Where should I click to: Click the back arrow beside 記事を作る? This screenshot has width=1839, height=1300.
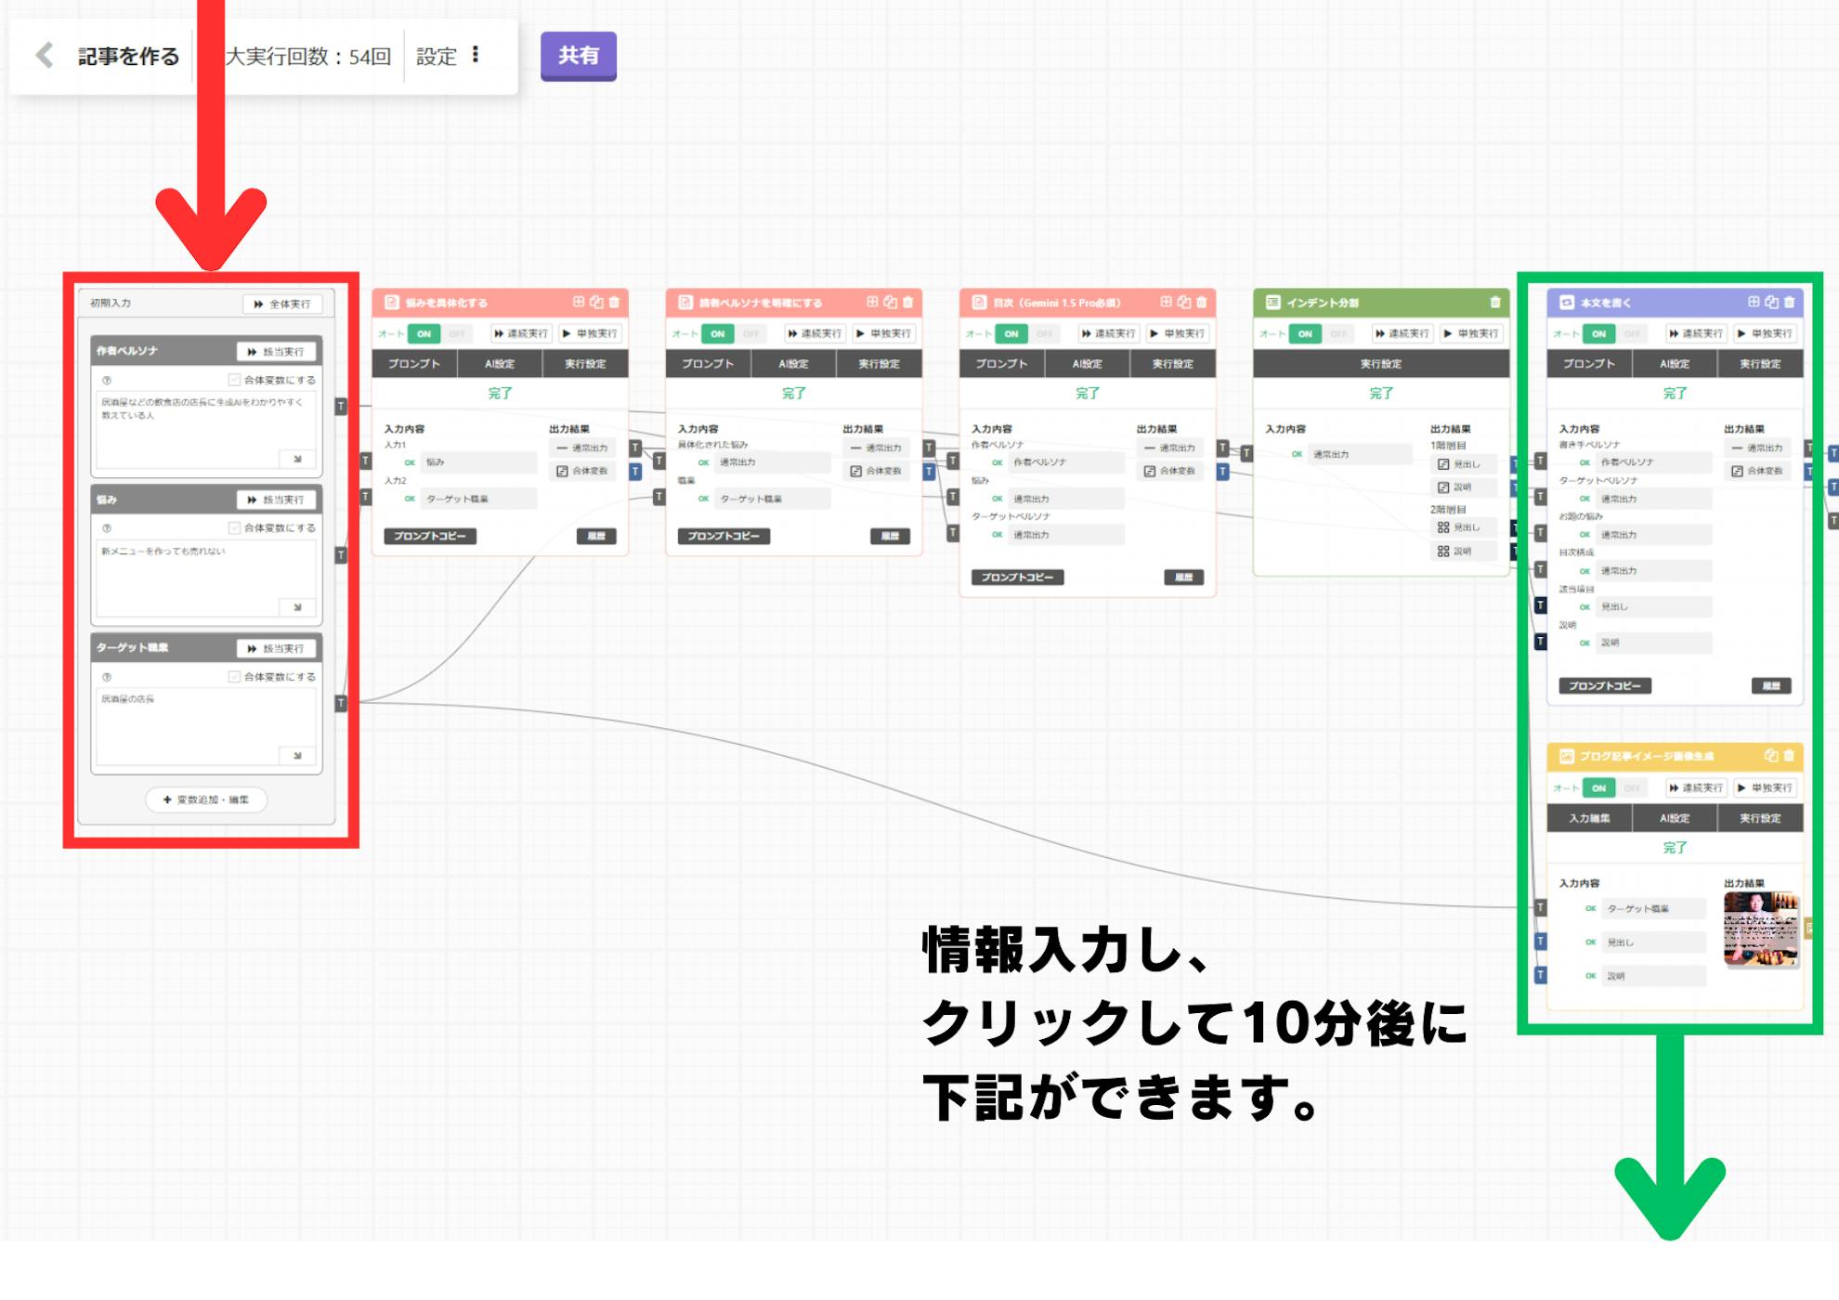[44, 55]
